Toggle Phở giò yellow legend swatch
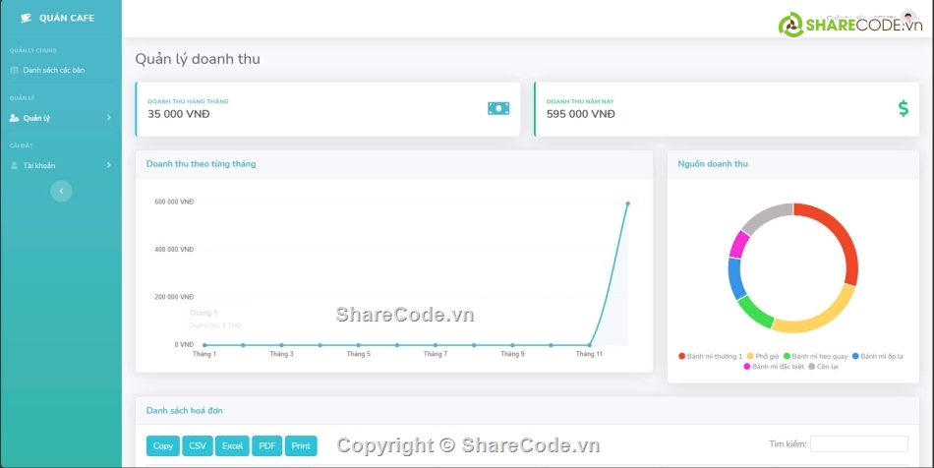 point(750,356)
